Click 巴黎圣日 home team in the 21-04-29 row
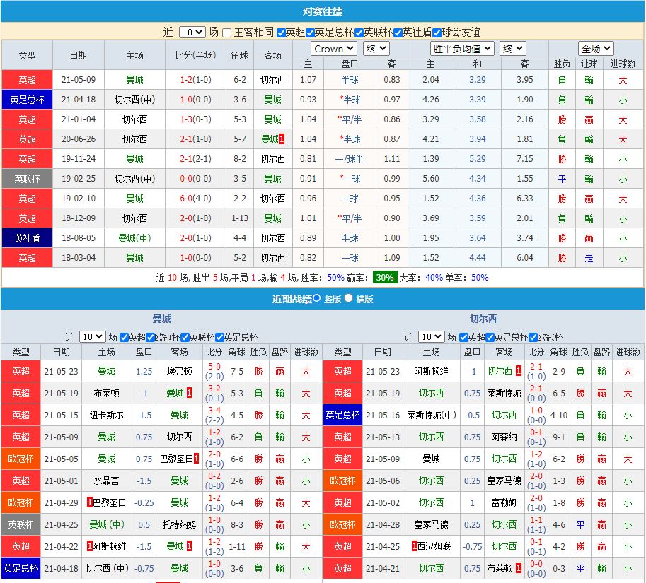This screenshot has height=583, width=646. 110,502
